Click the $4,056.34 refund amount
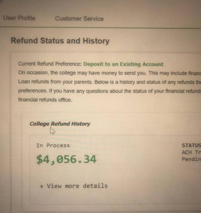 click(66, 160)
